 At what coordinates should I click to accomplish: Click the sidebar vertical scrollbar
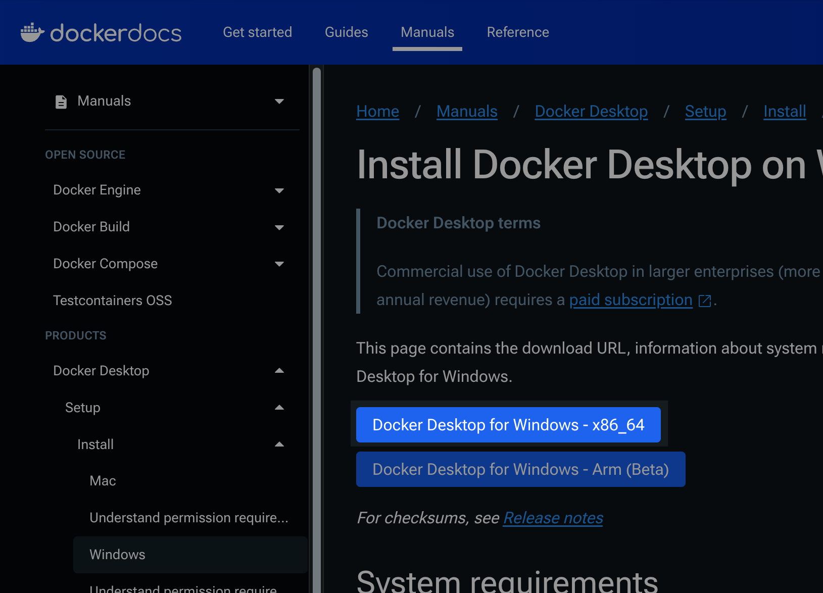coord(317,330)
